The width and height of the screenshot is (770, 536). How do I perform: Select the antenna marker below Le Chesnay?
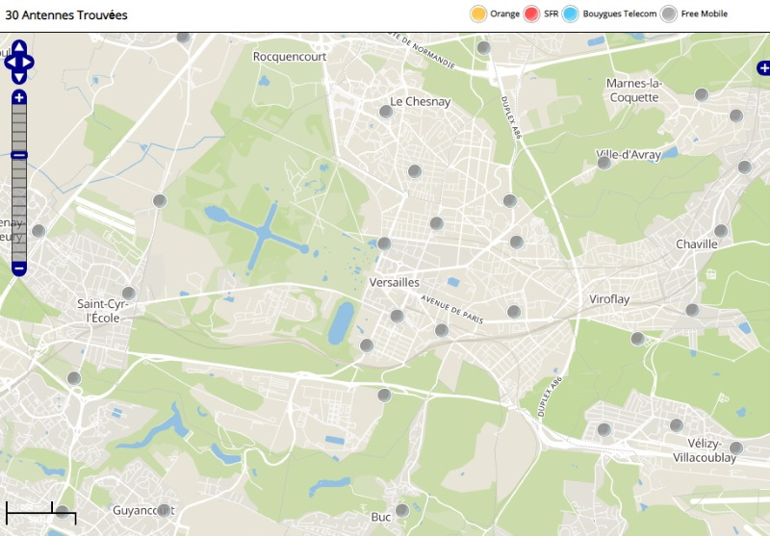[x=386, y=112]
